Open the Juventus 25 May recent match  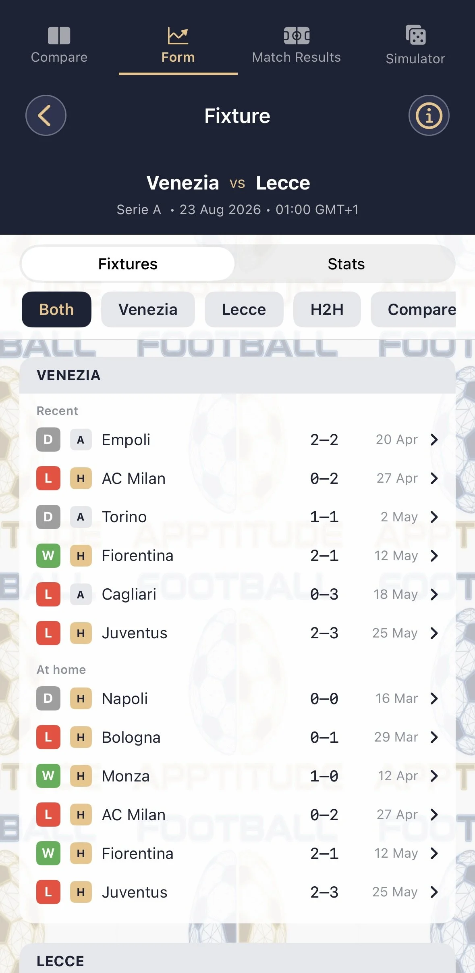[237, 633]
